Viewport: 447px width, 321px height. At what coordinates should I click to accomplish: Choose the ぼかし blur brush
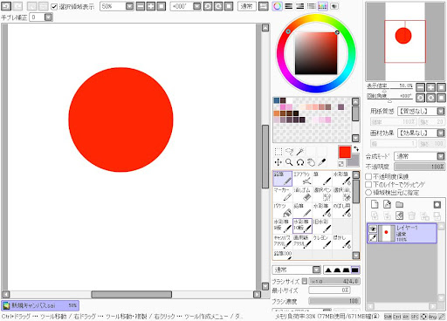(341, 242)
